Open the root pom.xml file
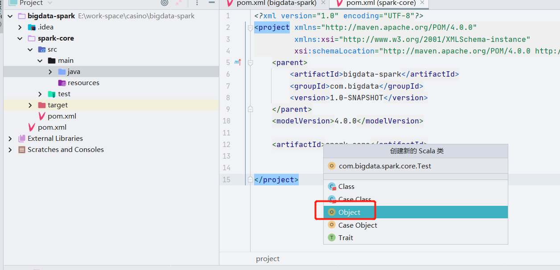The width and height of the screenshot is (560, 270). point(111,127)
